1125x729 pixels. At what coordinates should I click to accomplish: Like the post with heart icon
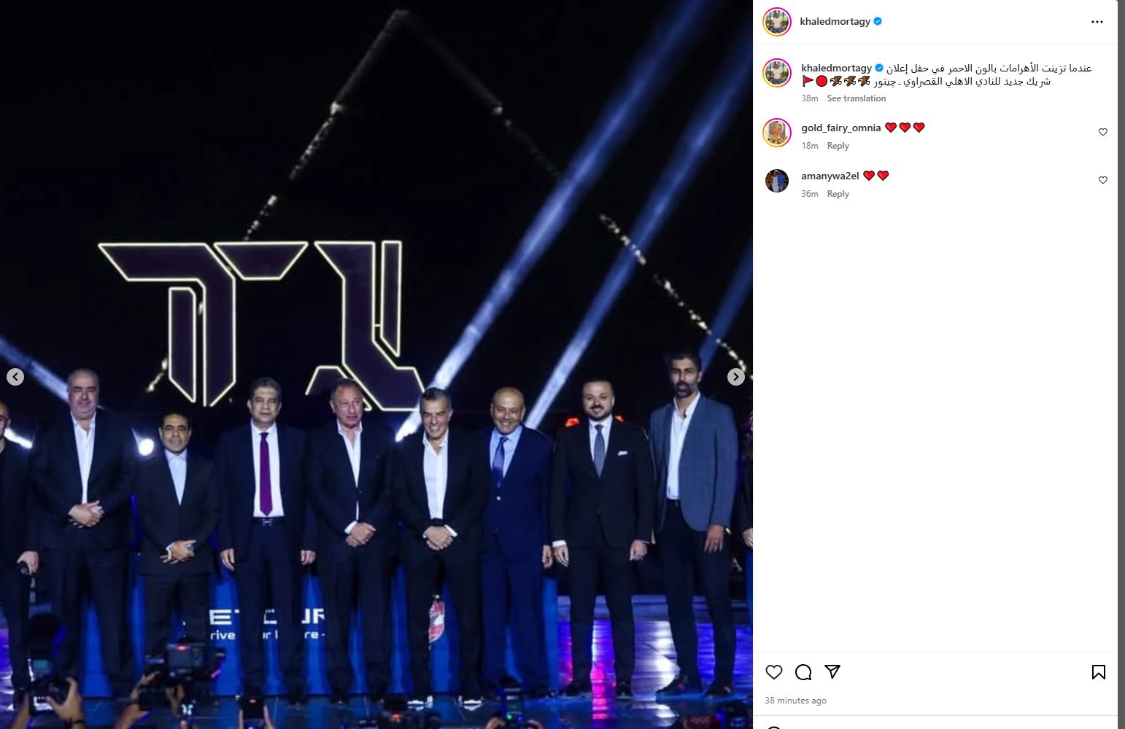pyautogui.click(x=774, y=672)
